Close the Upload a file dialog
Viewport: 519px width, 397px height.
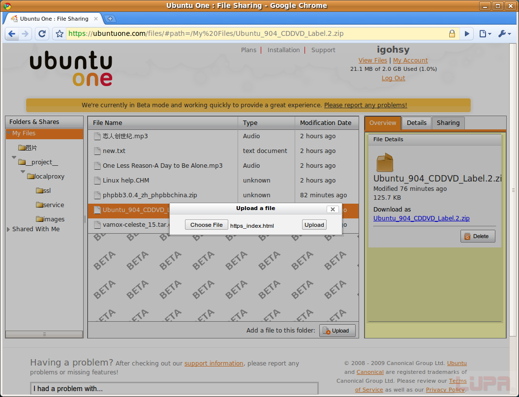[x=333, y=209]
